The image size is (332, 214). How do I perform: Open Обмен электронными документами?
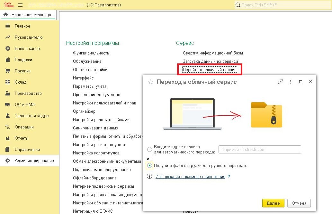(x=107, y=161)
